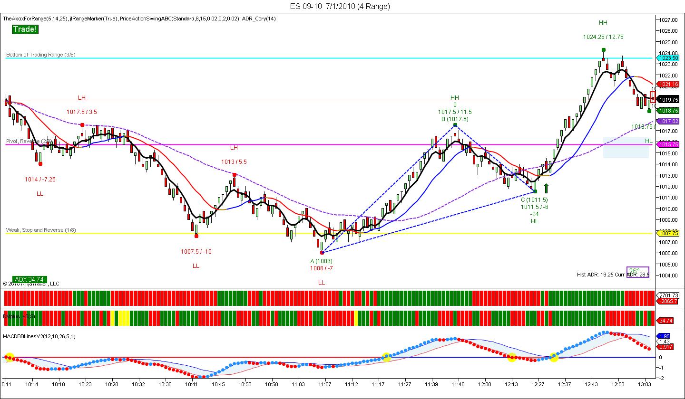Click the Weak, Stop and Reverse (1/8) label

(41, 230)
